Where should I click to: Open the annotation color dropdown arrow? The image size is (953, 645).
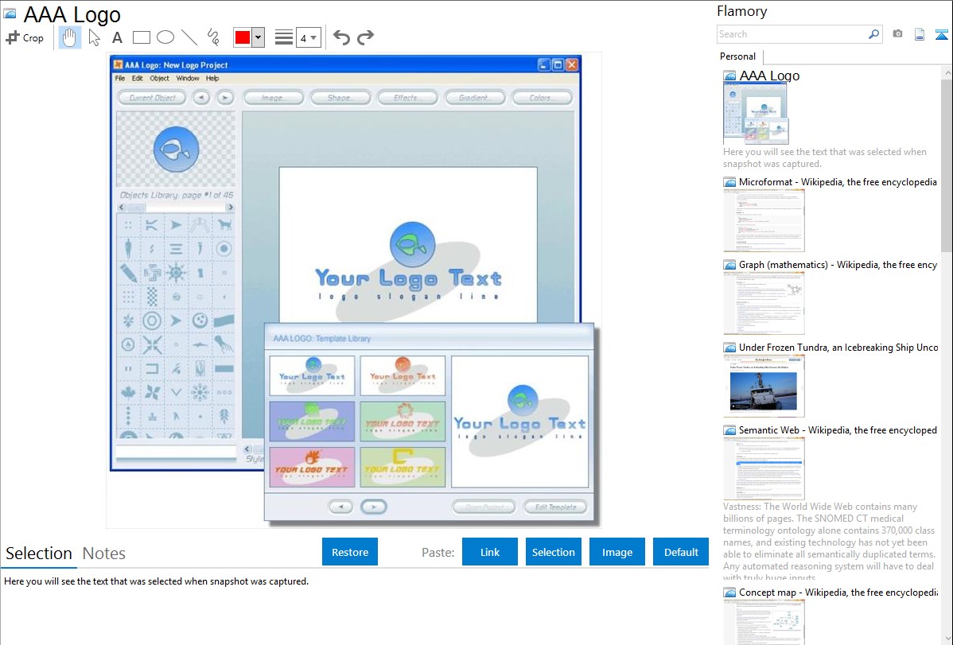[259, 37]
